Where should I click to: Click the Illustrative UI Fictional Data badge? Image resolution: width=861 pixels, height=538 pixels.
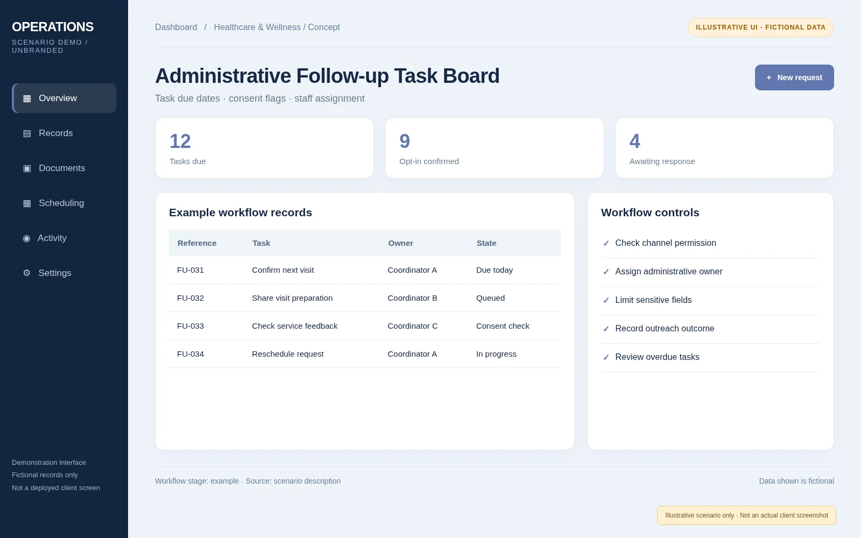click(x=761, y=27)
